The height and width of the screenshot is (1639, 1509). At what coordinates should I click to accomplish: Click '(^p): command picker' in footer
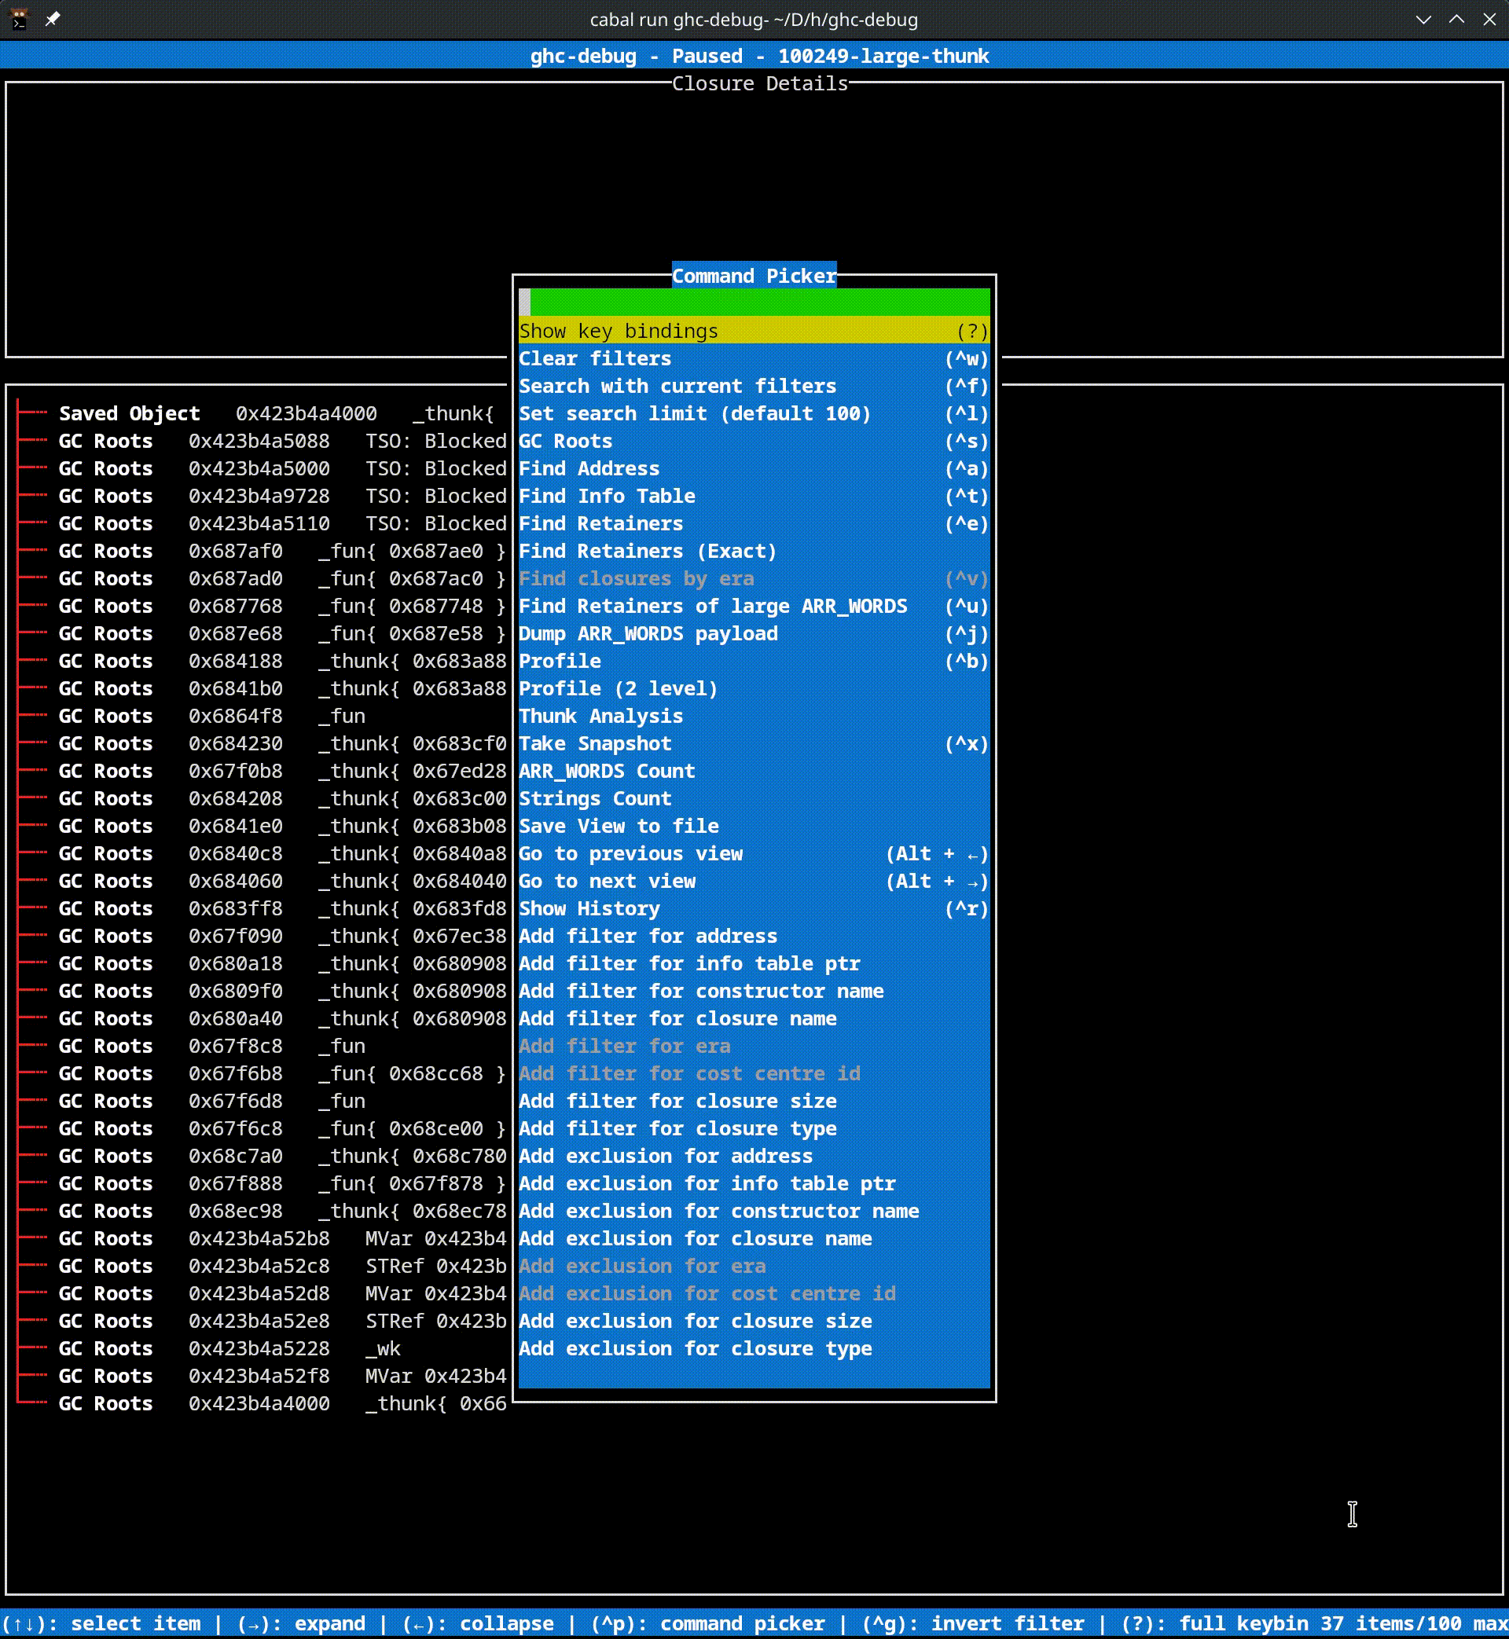click(708, 1623)
